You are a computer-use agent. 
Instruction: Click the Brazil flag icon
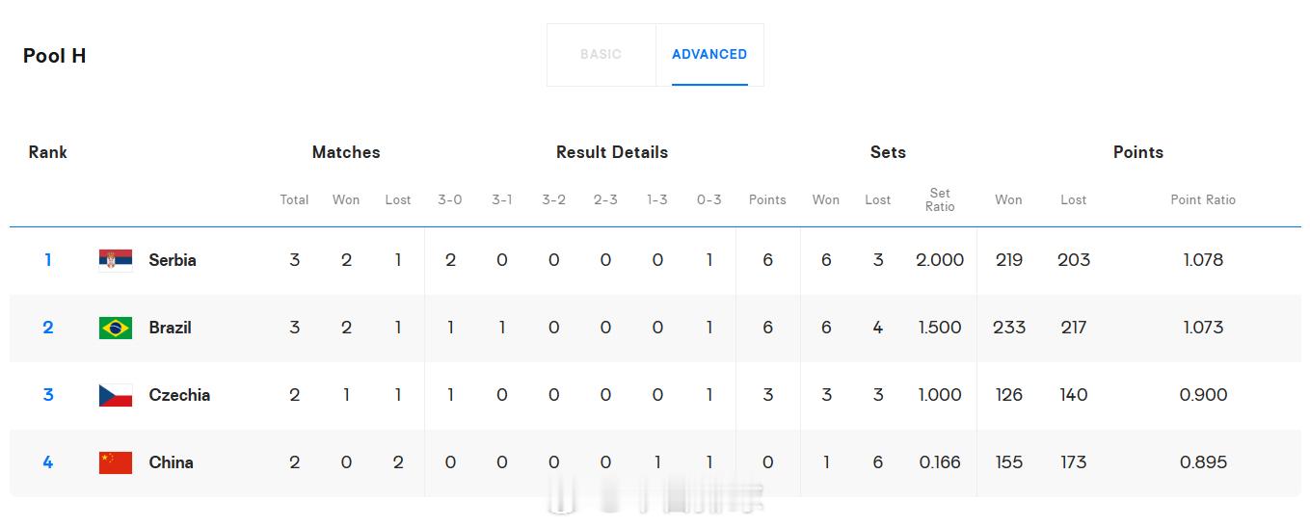(x=116, y=328)
